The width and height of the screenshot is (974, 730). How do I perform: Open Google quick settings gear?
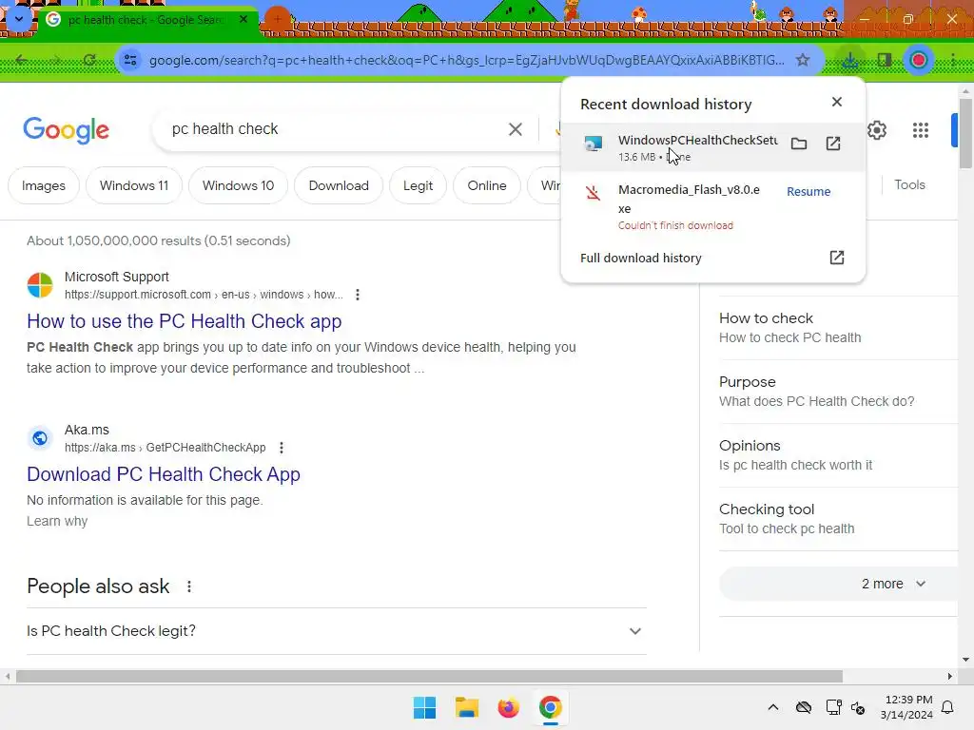pos(876,130)
